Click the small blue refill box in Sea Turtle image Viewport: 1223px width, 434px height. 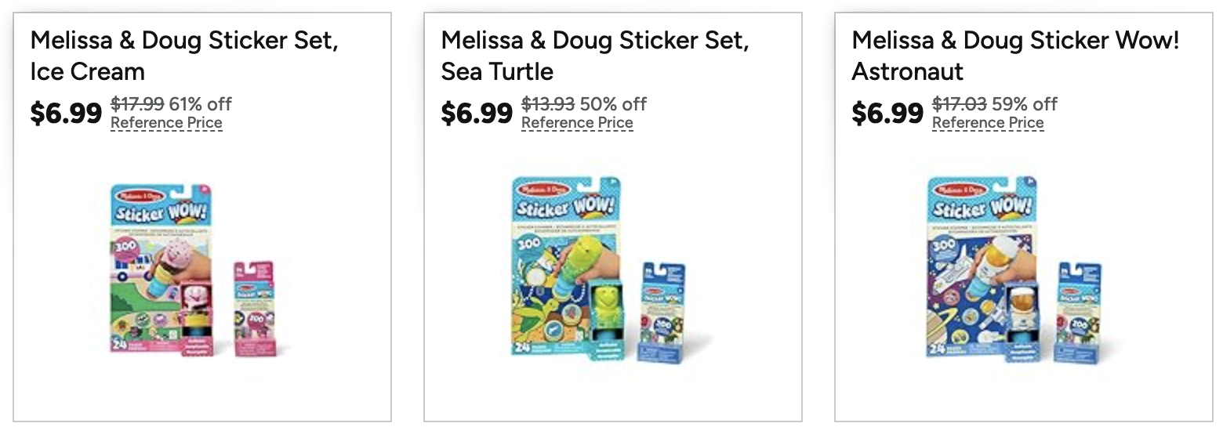(663, 312)
